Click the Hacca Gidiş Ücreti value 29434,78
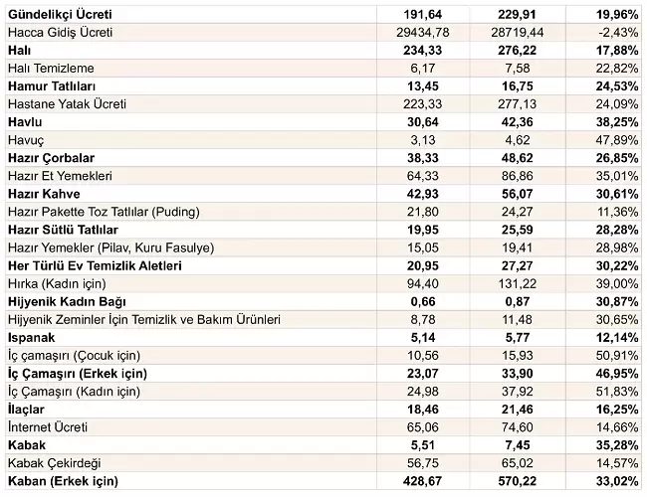647x497 pixels. (422, 33)
